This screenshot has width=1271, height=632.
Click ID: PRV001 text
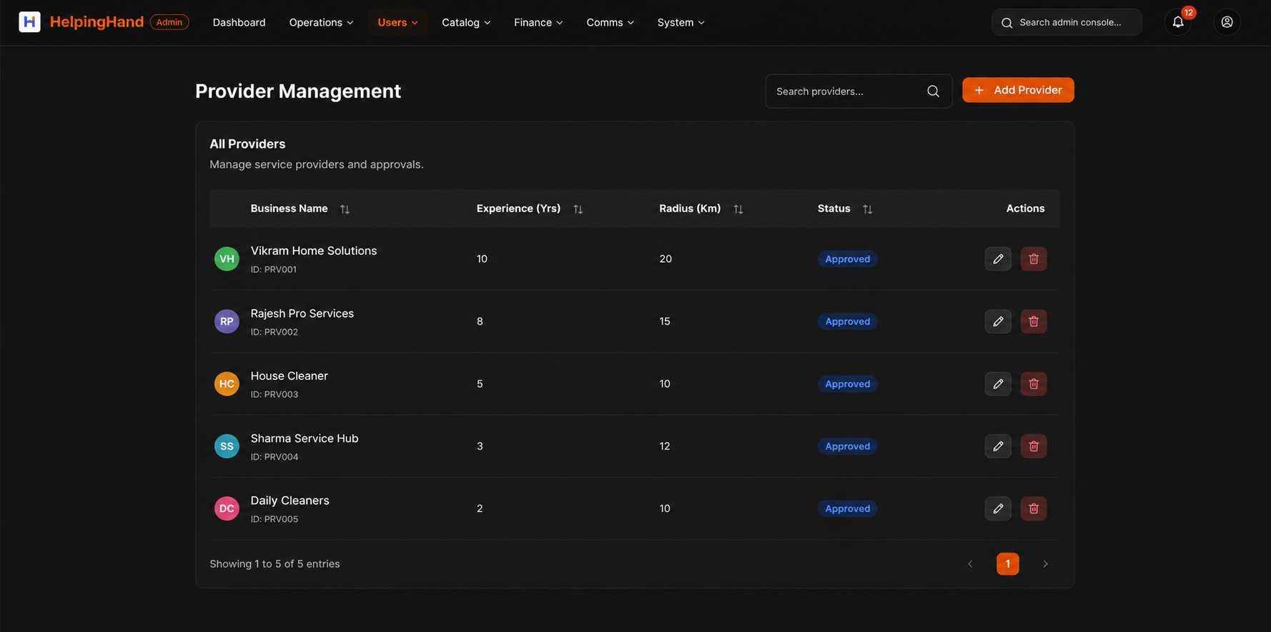[x=274, y=269]
